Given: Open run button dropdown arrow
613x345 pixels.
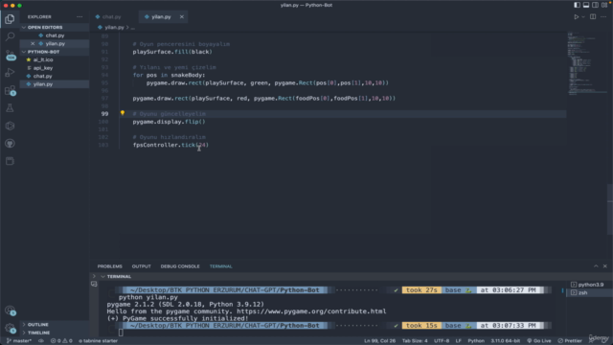Looking at the screenshot, I should (583, 17).
